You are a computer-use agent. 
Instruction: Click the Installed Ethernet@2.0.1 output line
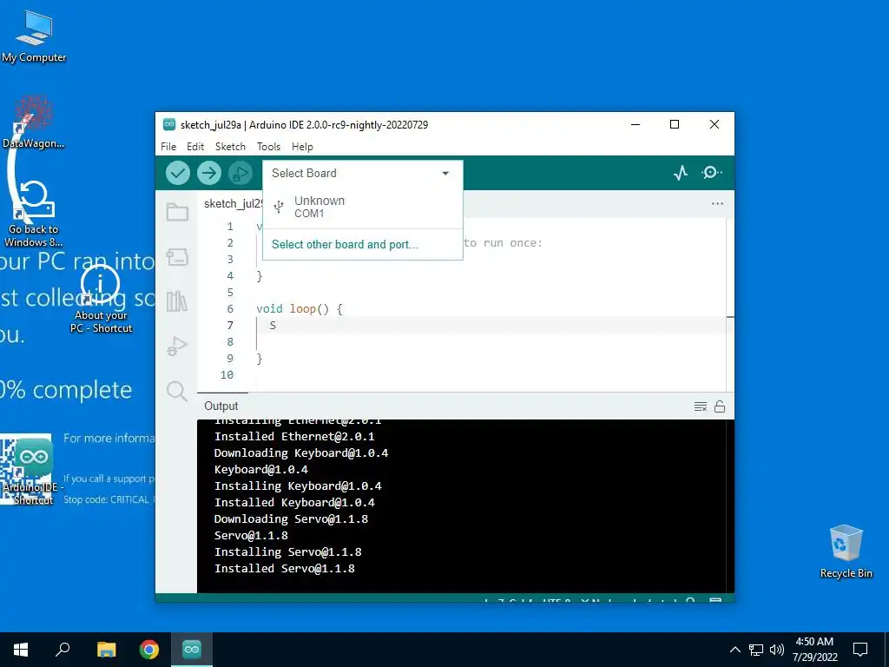point(294,436)
